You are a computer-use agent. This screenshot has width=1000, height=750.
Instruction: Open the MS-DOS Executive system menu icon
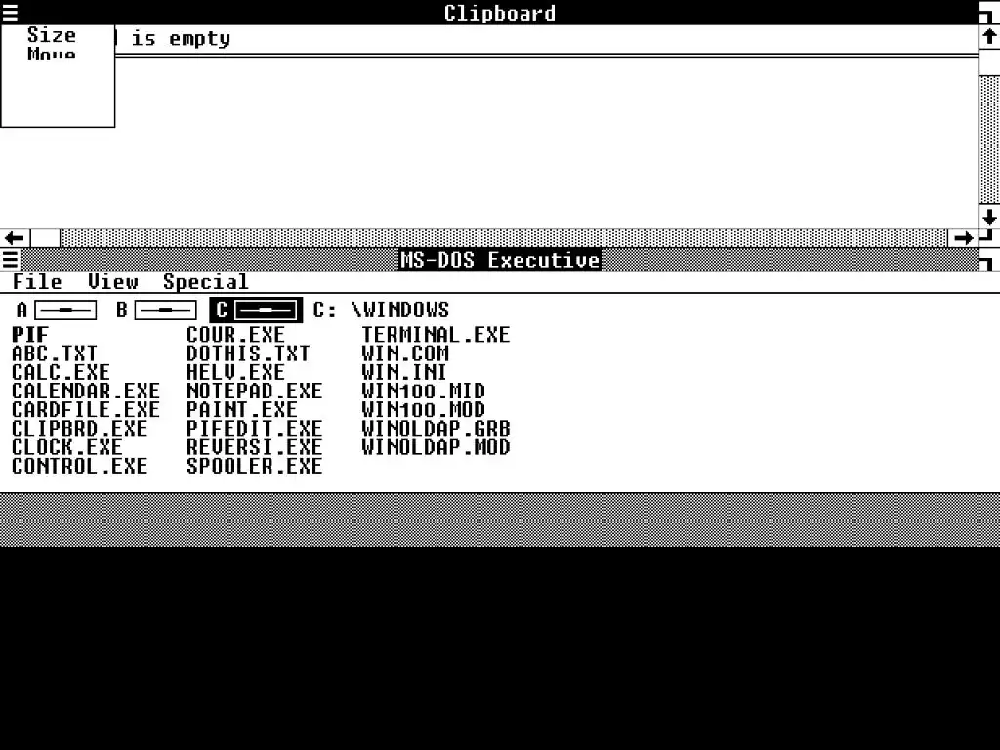click(10, 260)
